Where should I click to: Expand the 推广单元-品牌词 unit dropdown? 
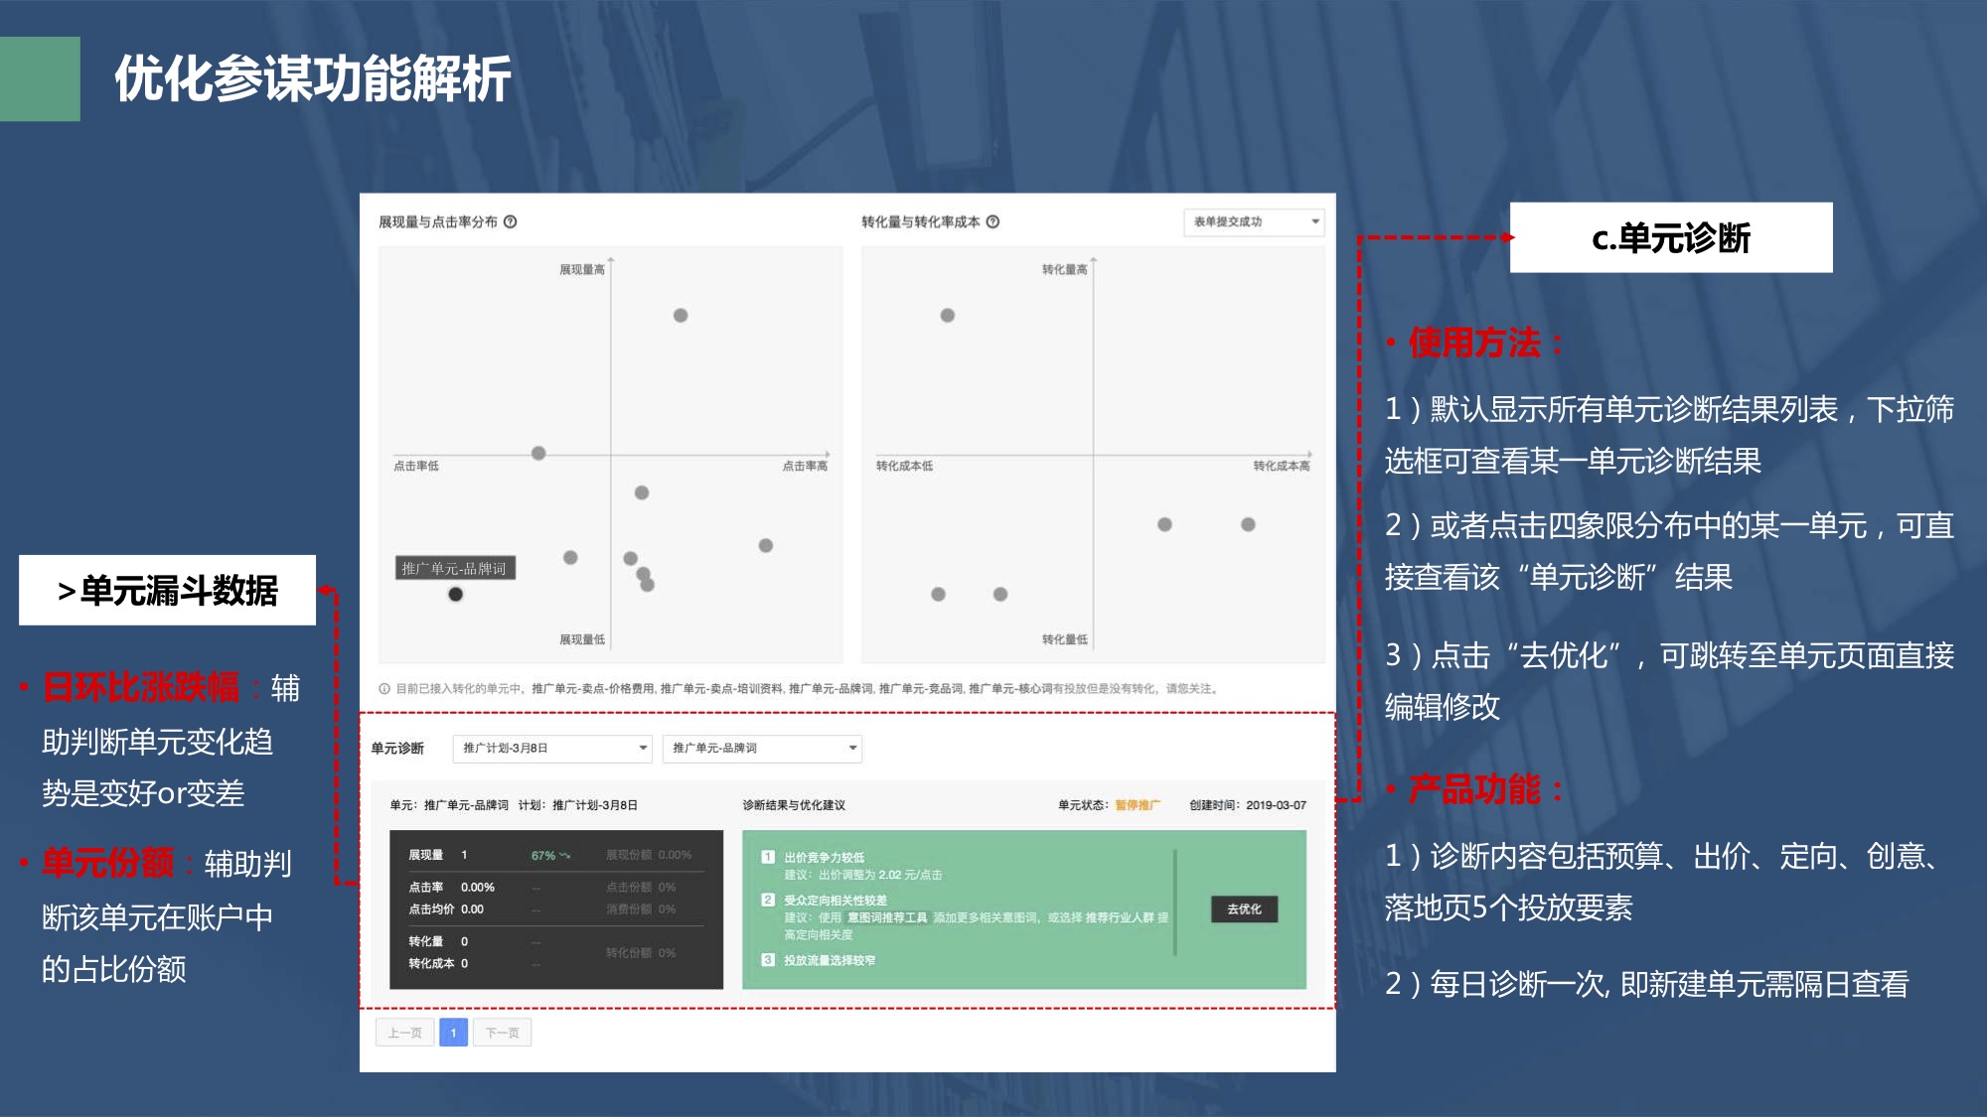coord(762,748)
